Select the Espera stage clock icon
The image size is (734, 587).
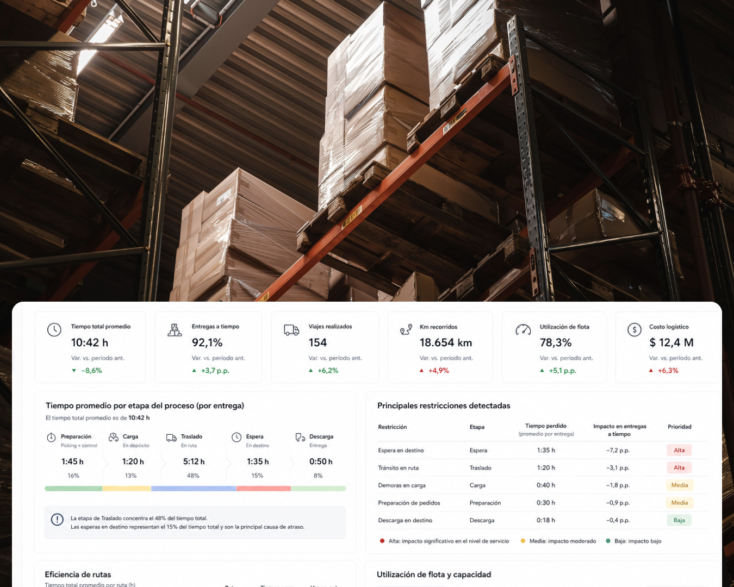237,437
